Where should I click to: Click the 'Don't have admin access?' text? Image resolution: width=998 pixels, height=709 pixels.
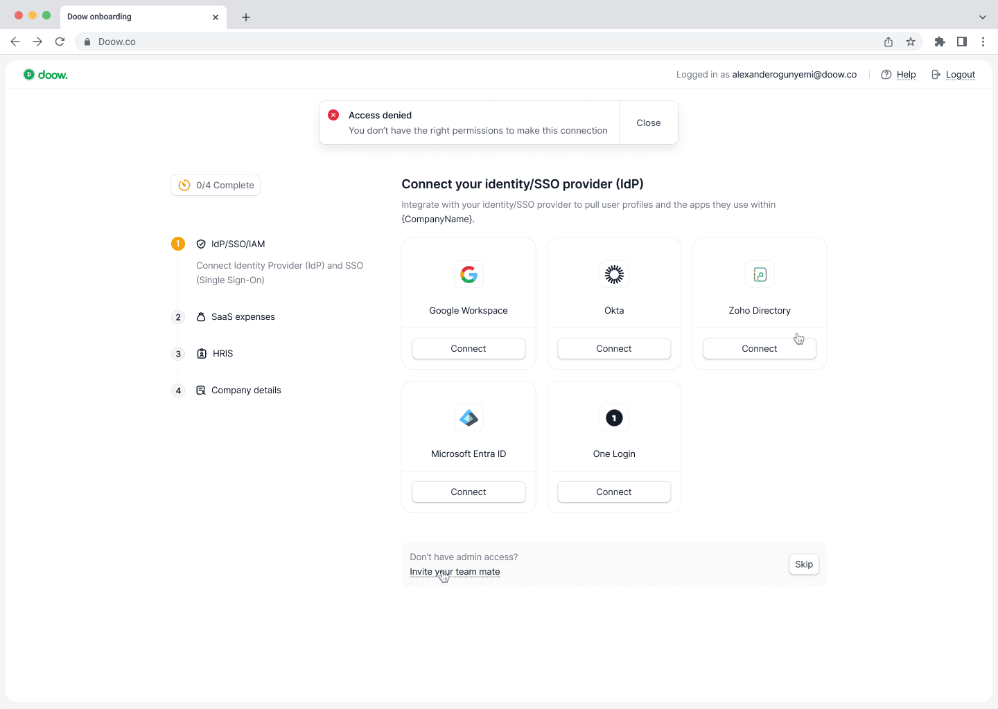[464, 557]
